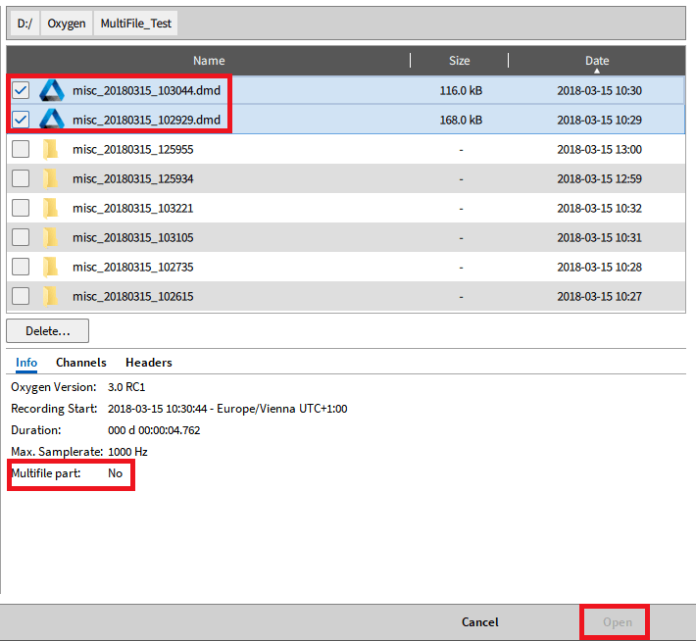Click folder icon for misc_20180315_125955
Screen dimensions: 696x641
click(51, 150)
